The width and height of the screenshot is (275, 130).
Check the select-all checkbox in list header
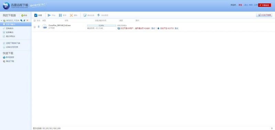35,21
